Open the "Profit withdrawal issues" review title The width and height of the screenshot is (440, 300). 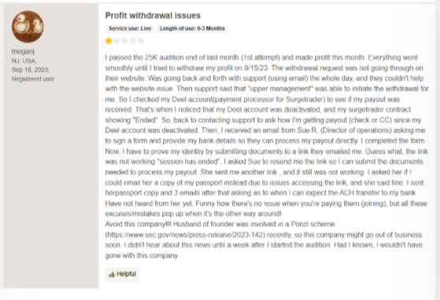pos(153,16)
